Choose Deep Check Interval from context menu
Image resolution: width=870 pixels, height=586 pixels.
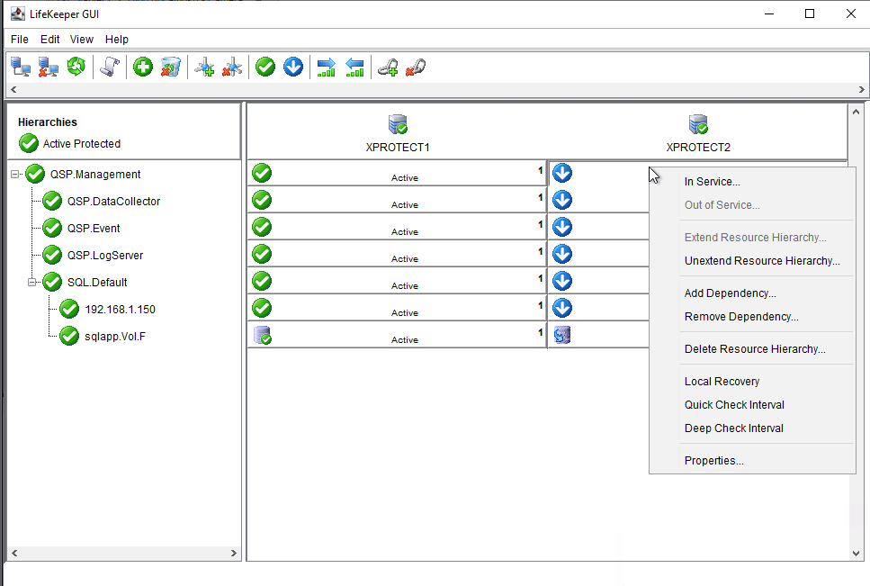[x=752, y=428]
